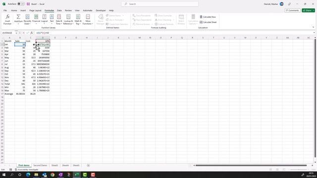The height and width of the screenshot is (178, 317).
Task: Open the Help ribbon tab
Action: [111, 10]
